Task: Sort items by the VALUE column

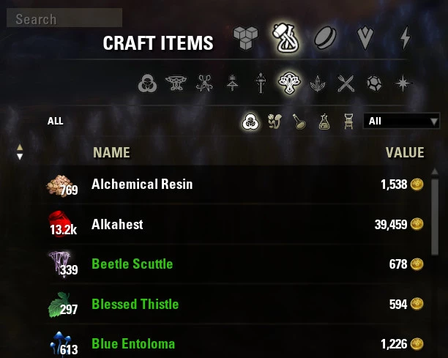Action: coord(405,152)
